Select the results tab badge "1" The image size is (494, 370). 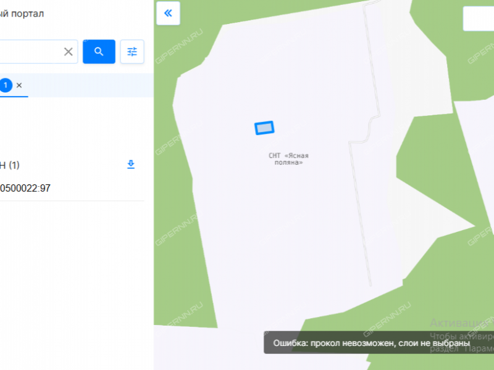tap(6, 85)
